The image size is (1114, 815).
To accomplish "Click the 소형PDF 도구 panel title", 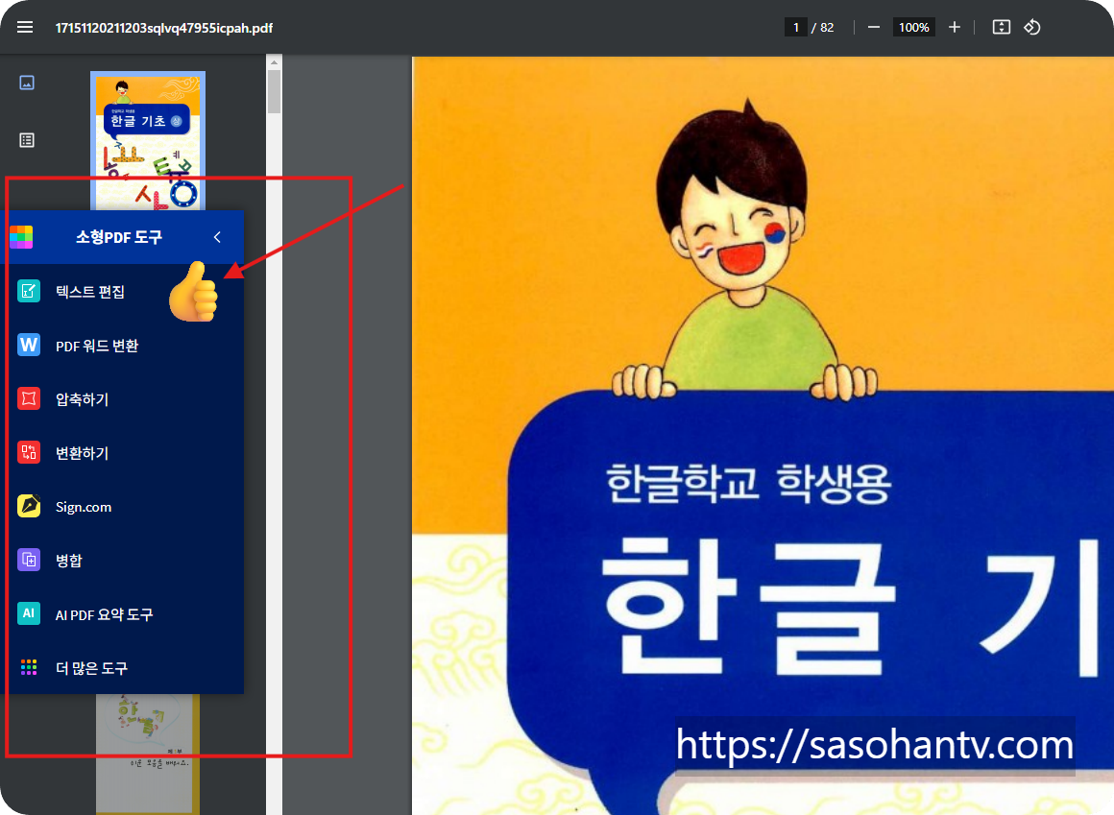I will tap(119, 237).
